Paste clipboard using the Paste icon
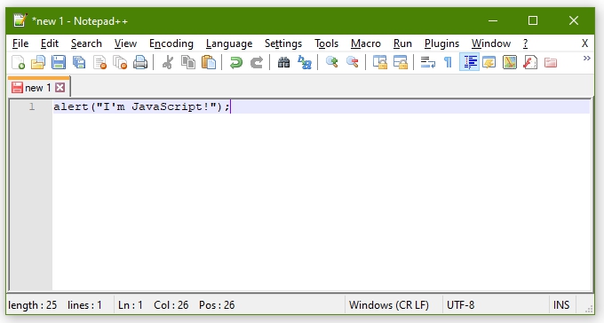This screenshot has height=323, width=604. point(209,62)
